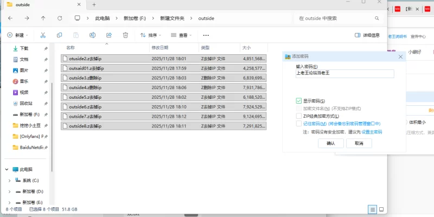Expand the 系统 (C:) tree node
The width and height of the screenshot is (434, 217).
point(9,180)
